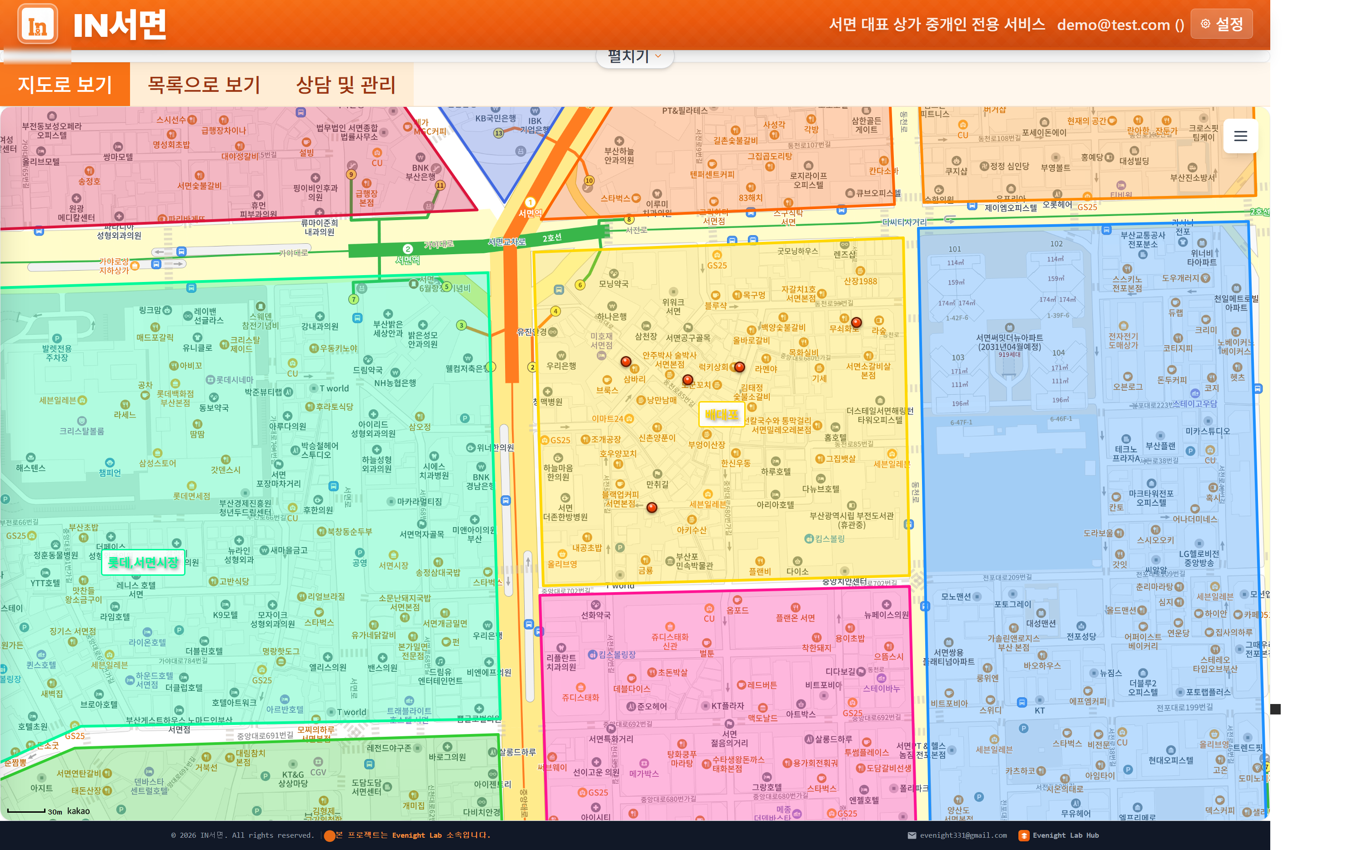Click the 부산교통공사 전포분소 label
Viewport: 1363px width, 850px height.
[x=1142, y=240]
